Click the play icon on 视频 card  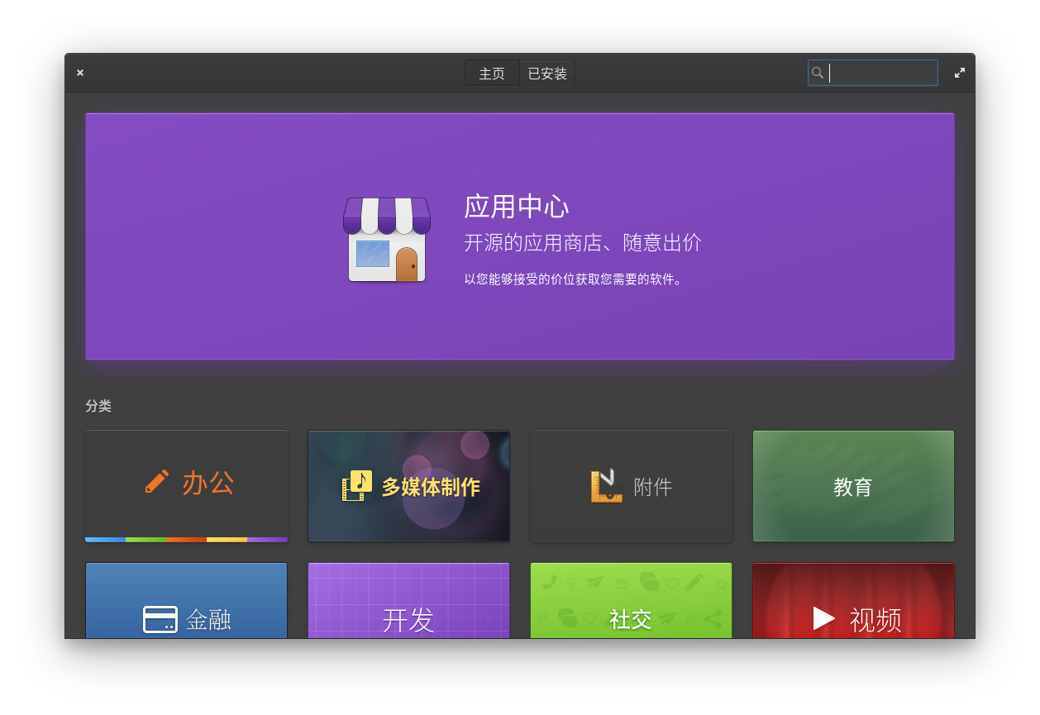(x=823, y=618)
